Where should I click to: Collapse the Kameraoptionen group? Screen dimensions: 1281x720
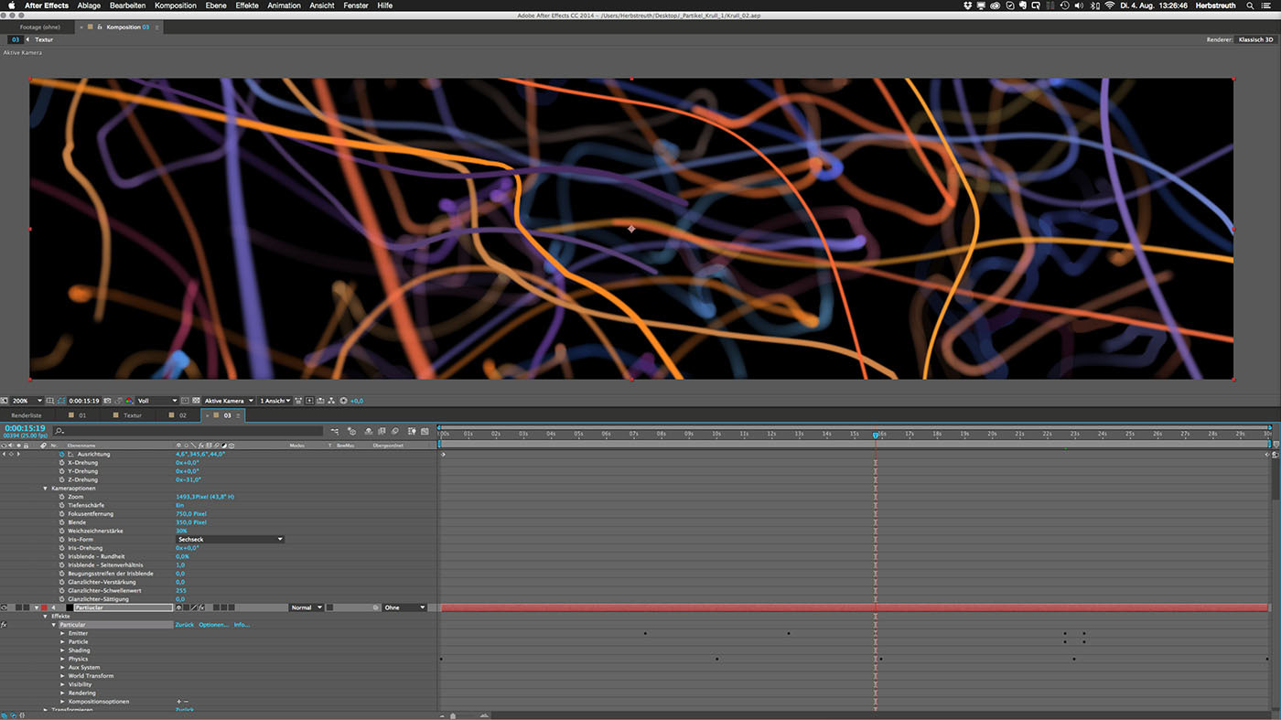coord(46,489)
